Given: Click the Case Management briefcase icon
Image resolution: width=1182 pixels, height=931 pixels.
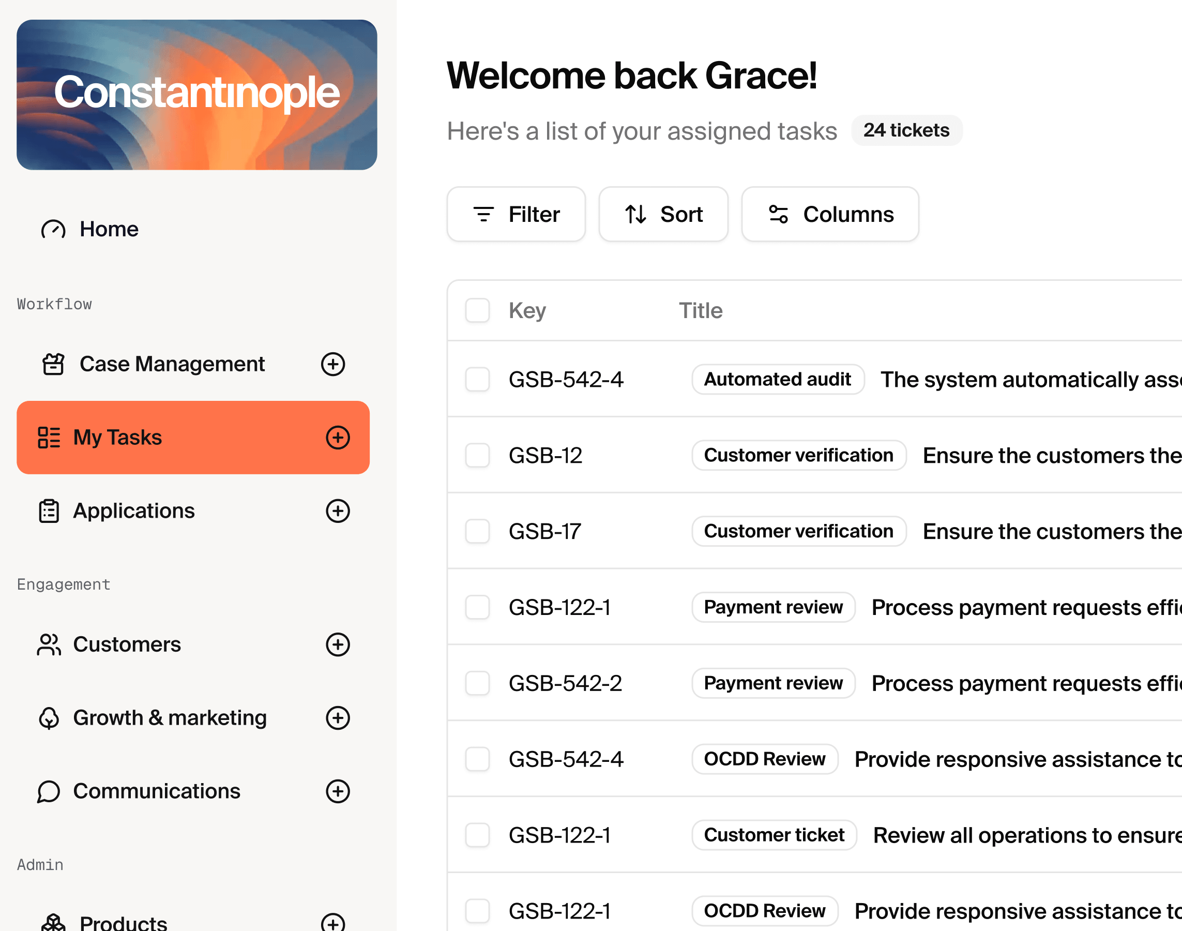Looking at the screenshot, I should (x=53, y=364).
